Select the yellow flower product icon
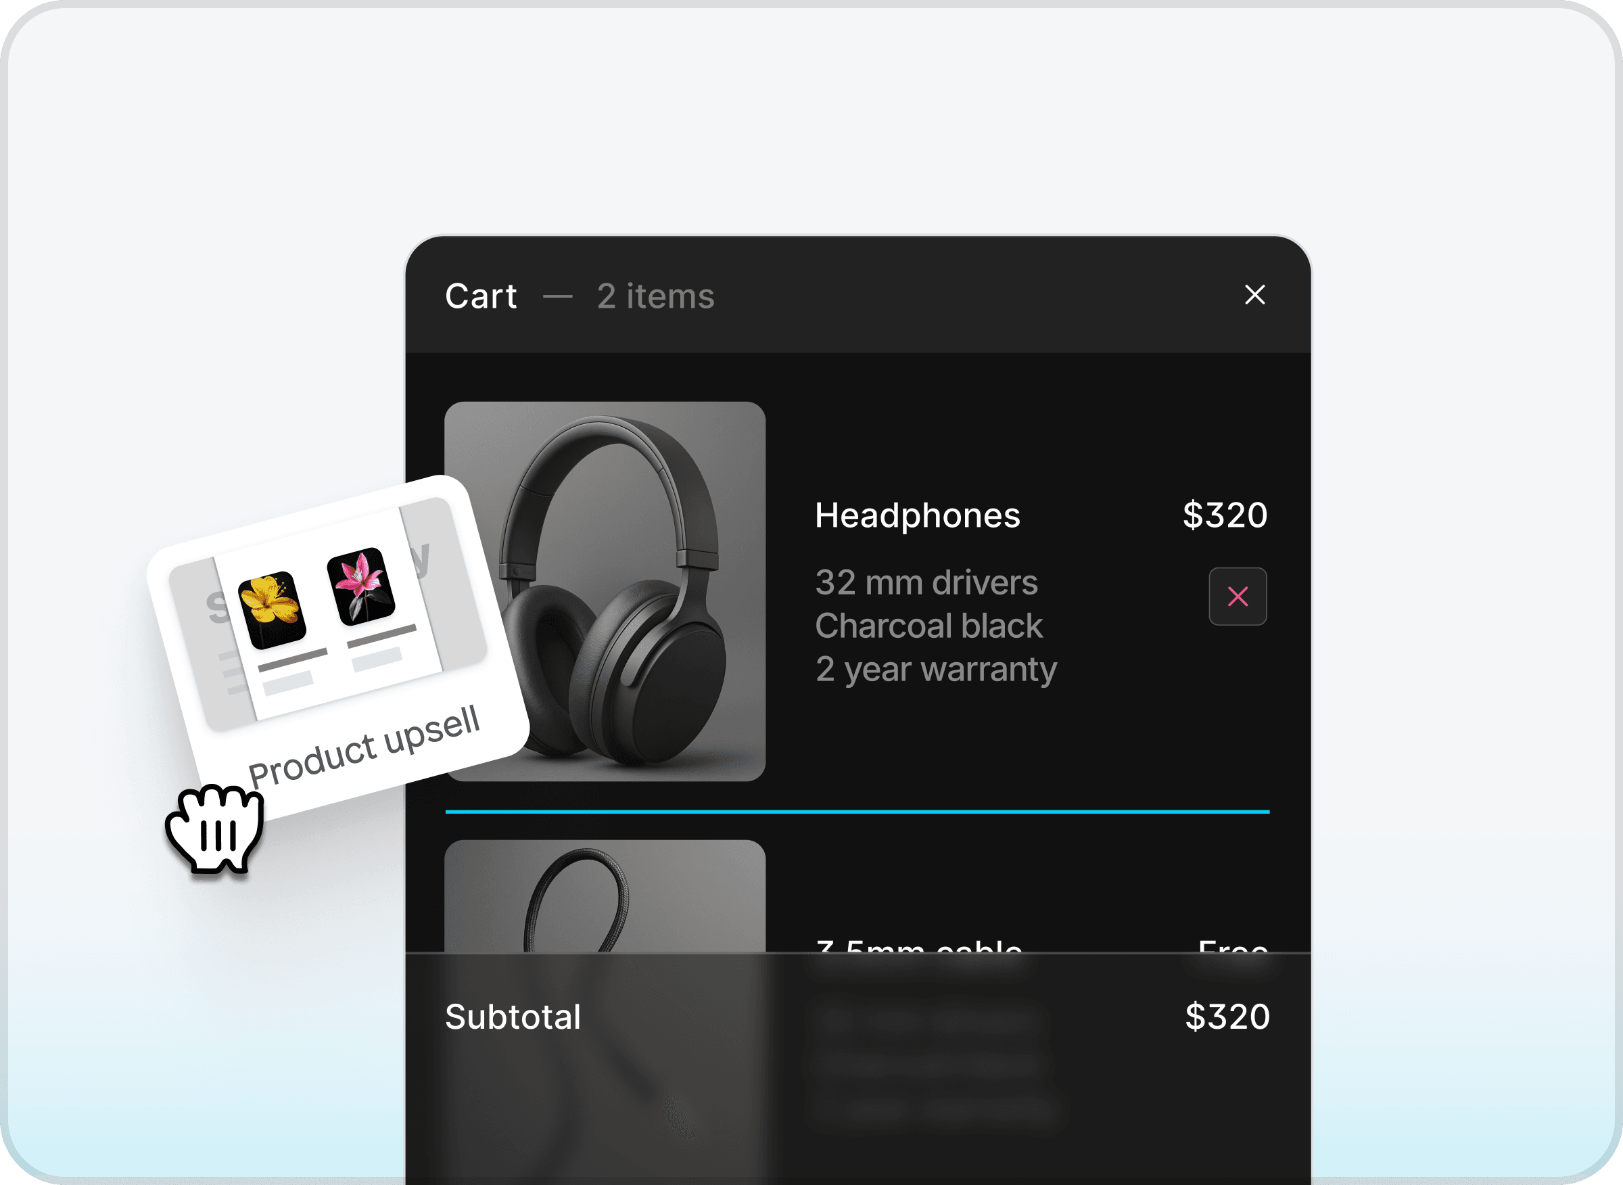 tap(272, 609)
